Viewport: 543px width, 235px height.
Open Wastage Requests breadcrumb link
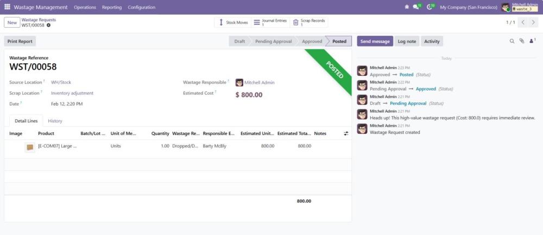tap(39, 19)
